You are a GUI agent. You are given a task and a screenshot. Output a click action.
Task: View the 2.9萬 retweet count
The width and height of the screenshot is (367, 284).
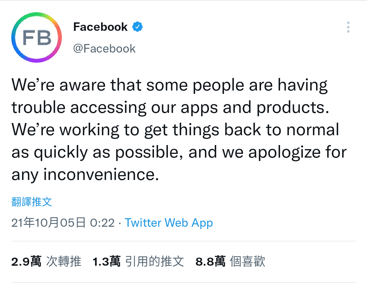pos(26,261)
